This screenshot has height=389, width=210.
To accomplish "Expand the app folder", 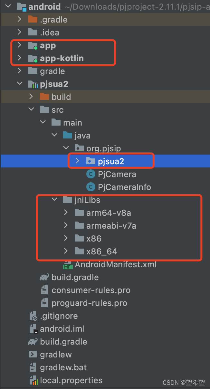I will [x=20, y=45].
